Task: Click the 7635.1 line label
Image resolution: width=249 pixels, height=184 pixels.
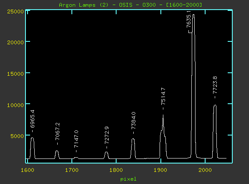Action: click(188, 19)
